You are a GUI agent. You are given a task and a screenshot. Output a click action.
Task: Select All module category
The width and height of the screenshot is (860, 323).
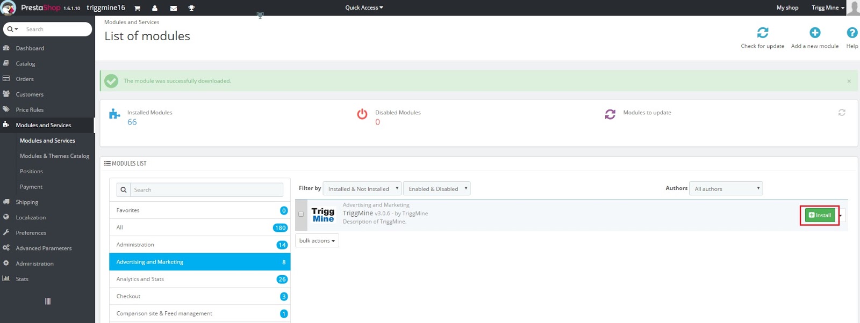pyautogui.click(x=200, y=227)
